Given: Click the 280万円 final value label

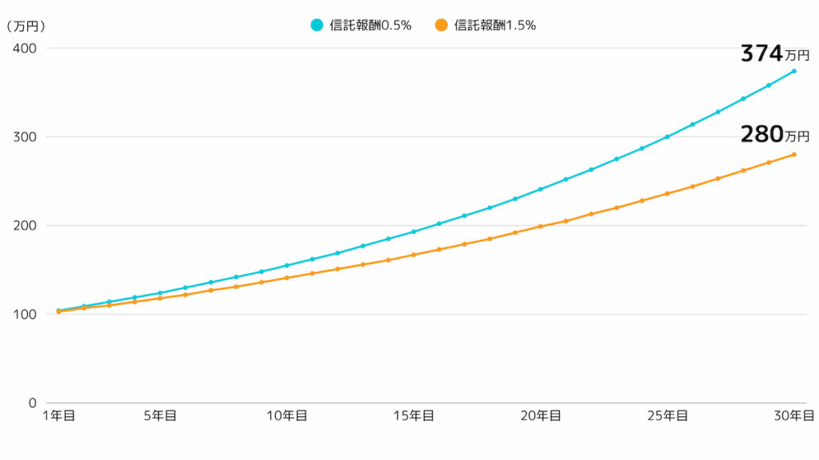Looking at the screenshot, I should tap(774, 135).
